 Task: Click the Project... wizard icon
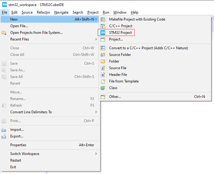point(103,39)
